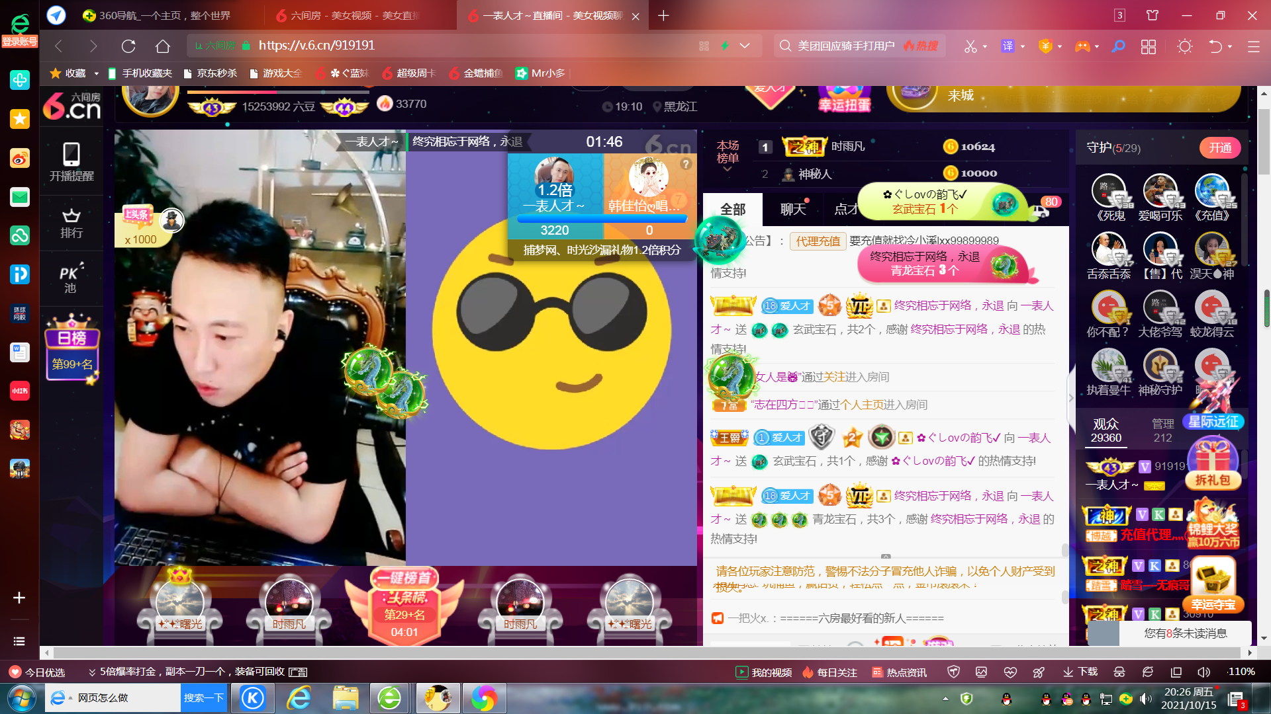Expand the address bar dropdown arrow
The image size is (1271, 714).
pos(745,46)
